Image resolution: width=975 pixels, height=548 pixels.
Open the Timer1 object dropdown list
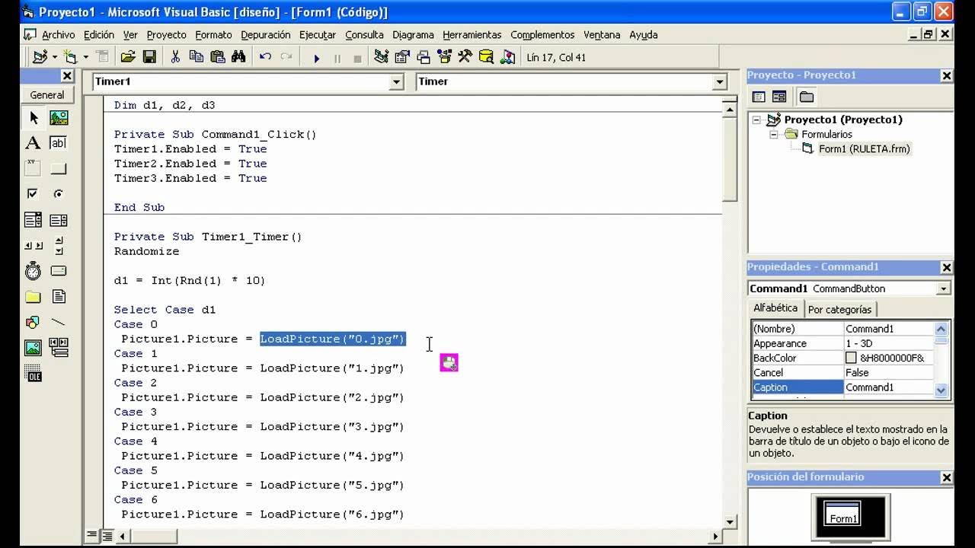[x=396, y=82]
